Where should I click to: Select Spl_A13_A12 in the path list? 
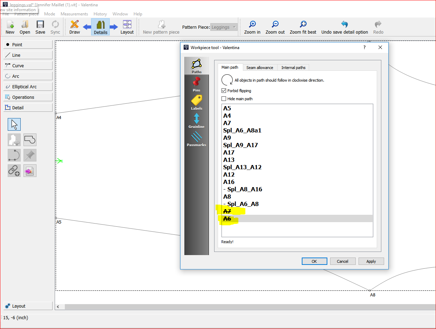[242, 167]
